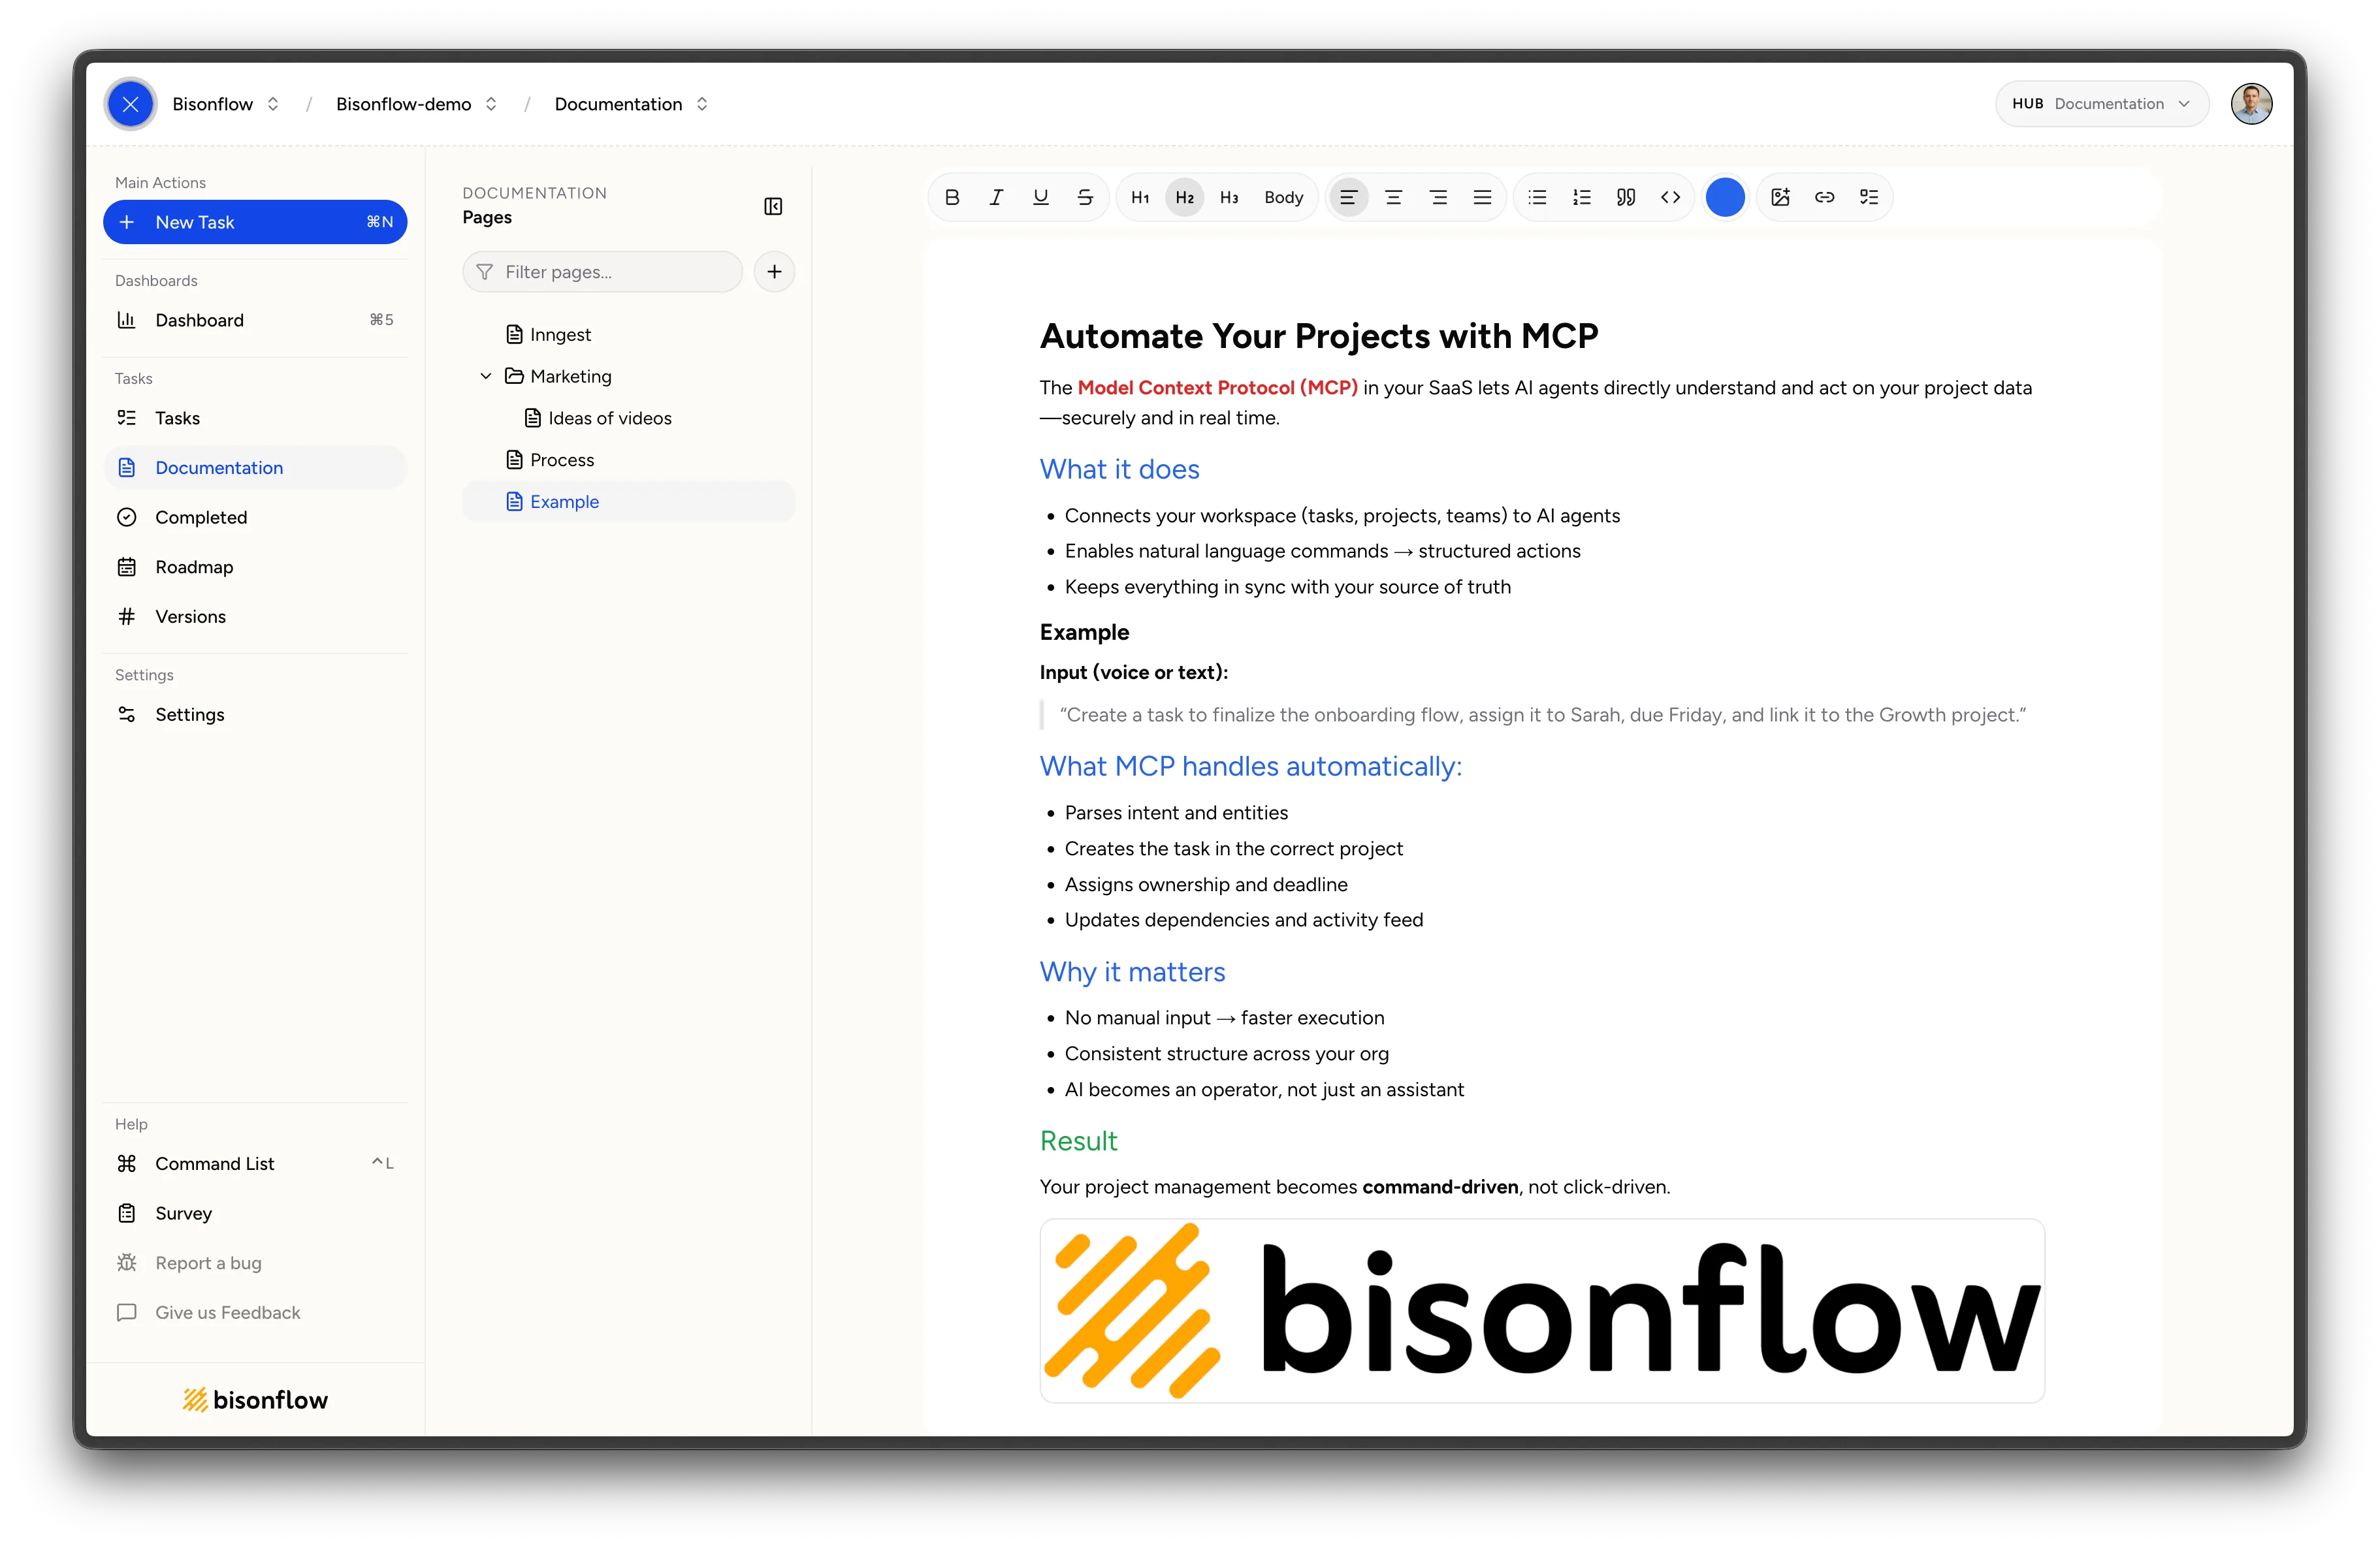Screen dimensions: 2380x1546
Task: Create a New Task
Action: [255, 222]
